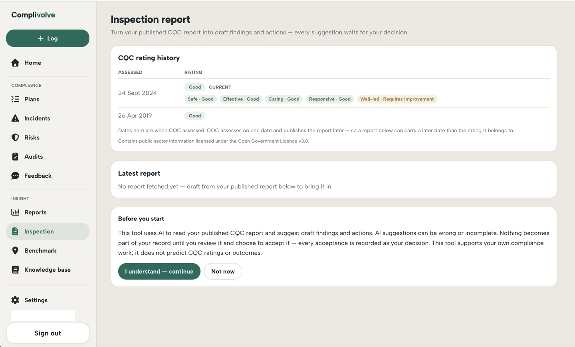This screenshot has width=575, height=347.
Task: Click the Caring · Good rating badge
Action: click(284, 99)
